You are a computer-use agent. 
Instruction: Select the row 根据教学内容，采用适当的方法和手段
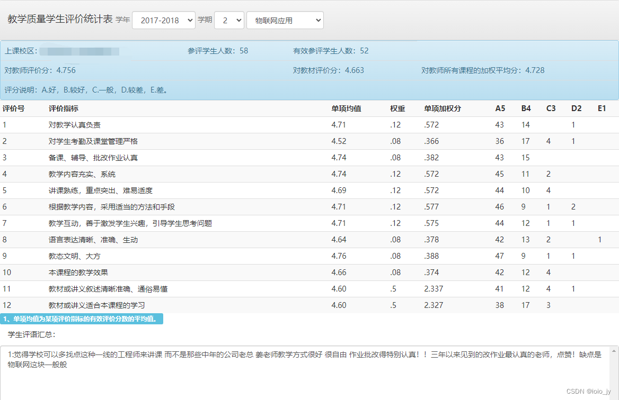(309, 207)
